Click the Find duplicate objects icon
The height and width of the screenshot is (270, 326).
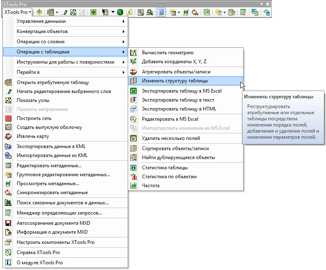click(x=133, y=157)
